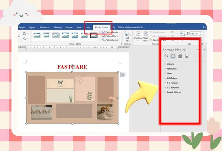The height and width of the screenshot is (151, 222).
Task: Open the Fill & Line tab icon
Action: (x=166, y=56)
